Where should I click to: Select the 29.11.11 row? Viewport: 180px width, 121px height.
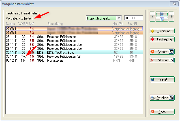[74, 49]
